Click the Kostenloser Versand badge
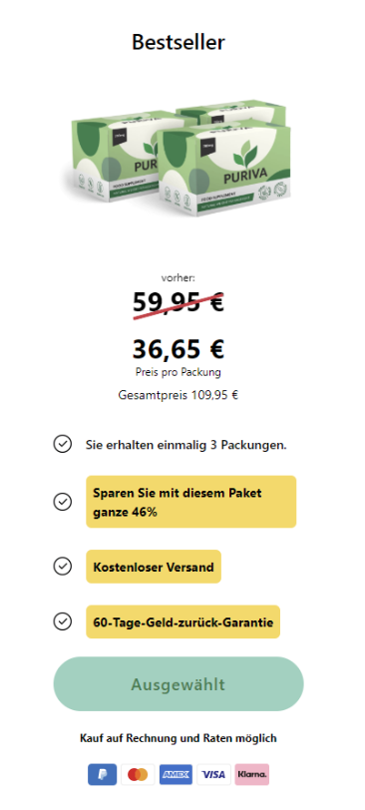The image size is (365, 810). point(154,567)
